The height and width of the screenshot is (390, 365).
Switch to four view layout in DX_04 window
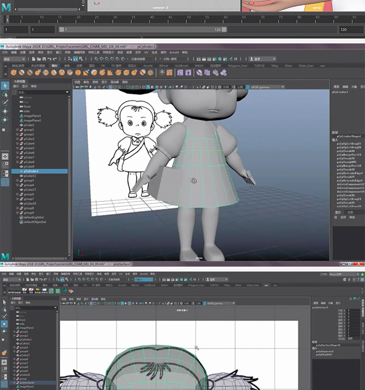click(x=5, y=165)
